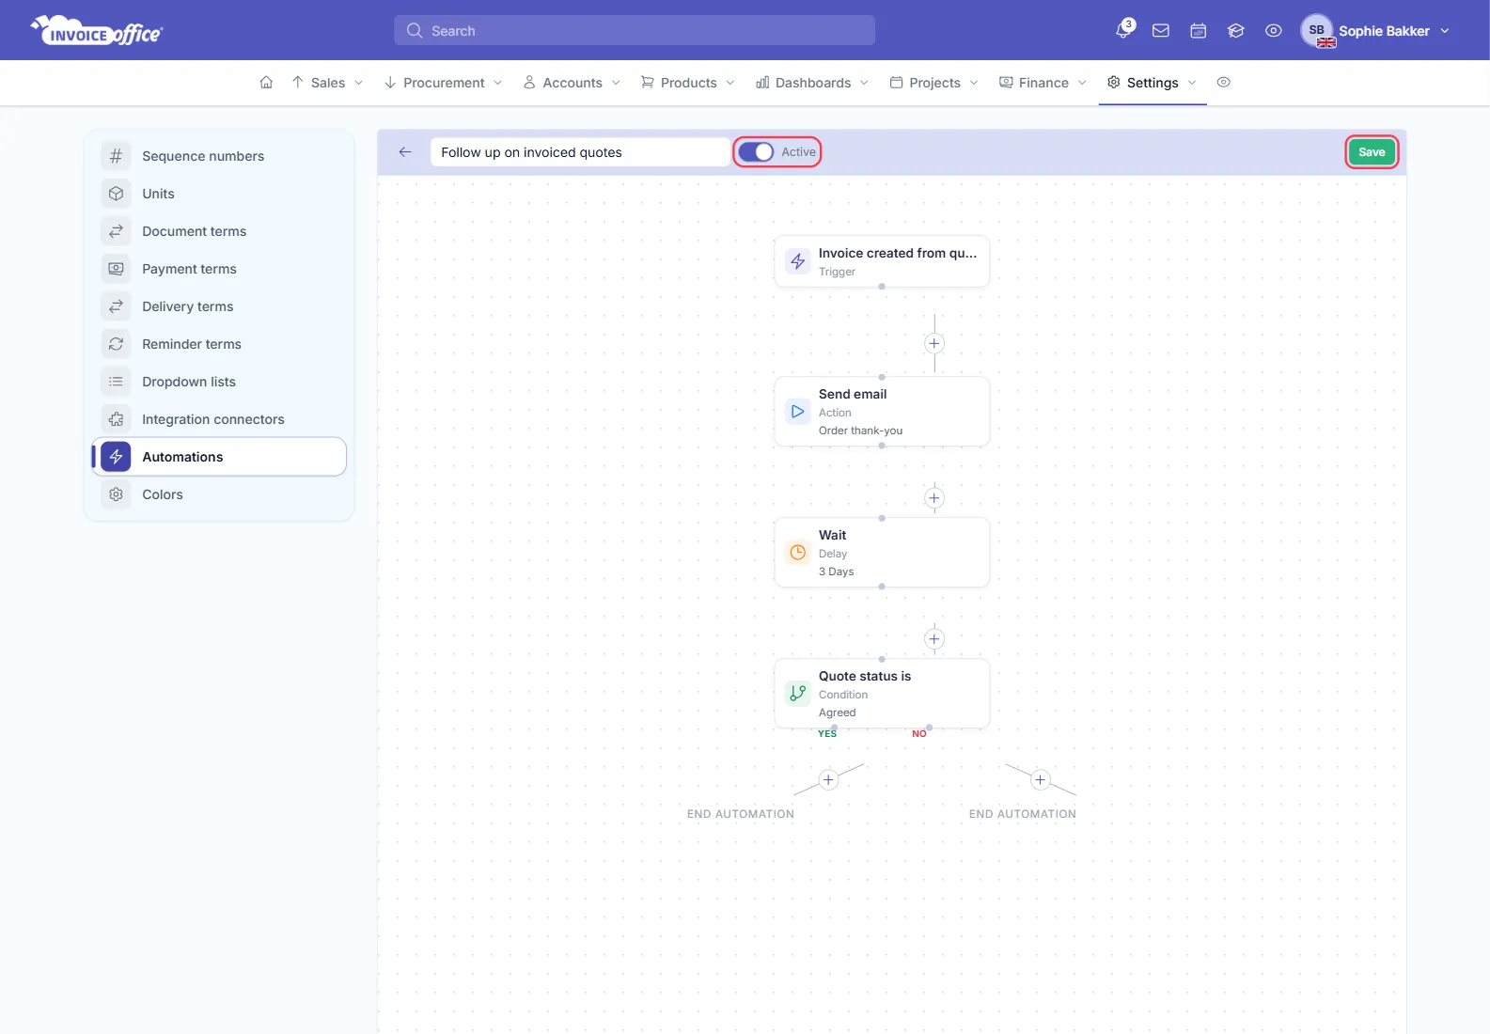
Task: Click the Send email action play icon
Action: click(798, 412)
